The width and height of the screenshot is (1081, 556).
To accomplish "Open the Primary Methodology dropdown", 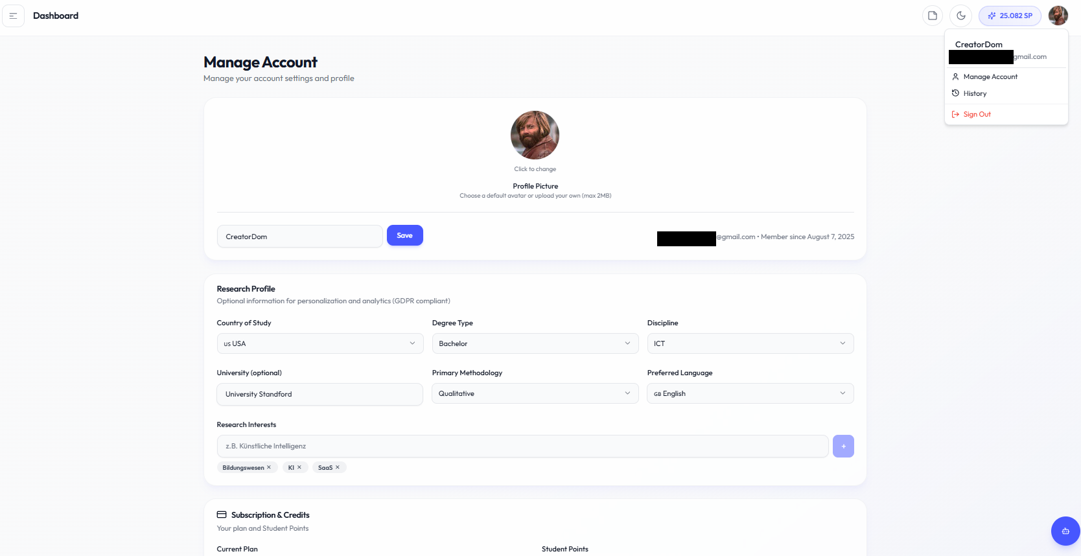I will point(535,393).
